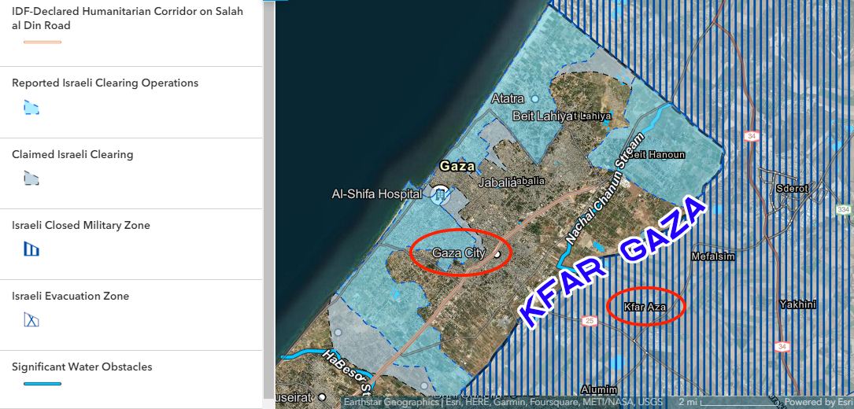This screenshot has height=409, width=854.
Task: Click the Israeli Evacuation Zone legend title
Action: [71, 297]
